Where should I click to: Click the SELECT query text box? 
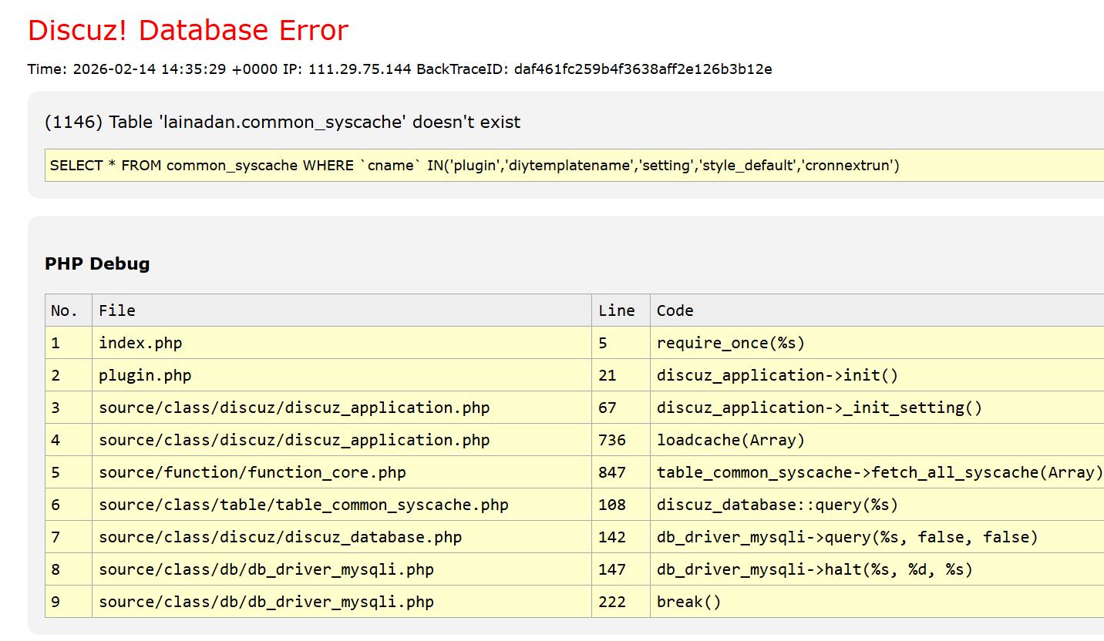pos(474,166)
